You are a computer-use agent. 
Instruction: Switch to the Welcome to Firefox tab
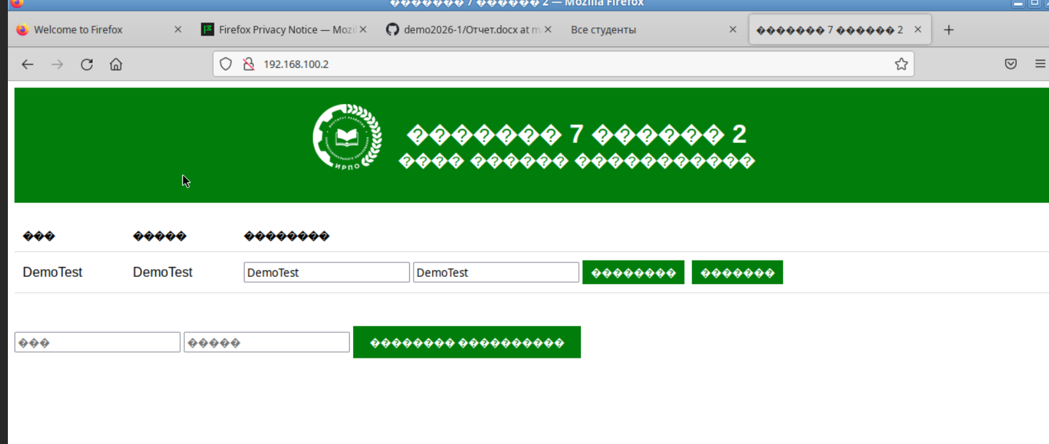pyautogui.click(x=85, y=30)
